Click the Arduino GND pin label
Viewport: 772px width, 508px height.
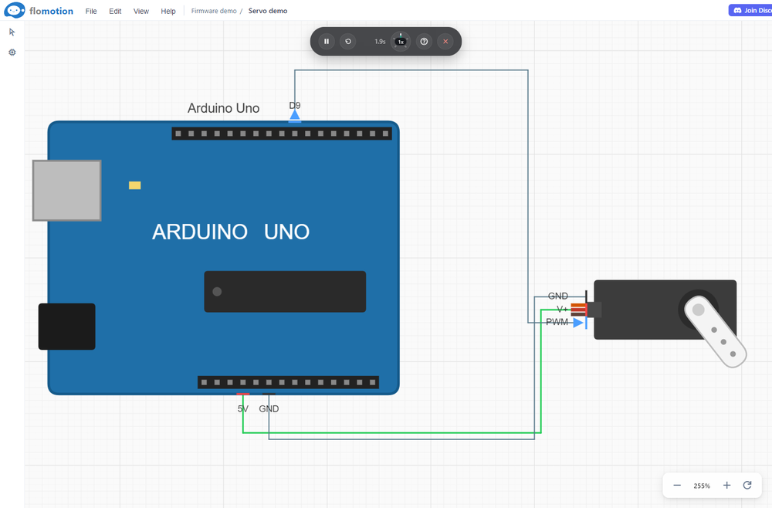[x=269, y=408]
